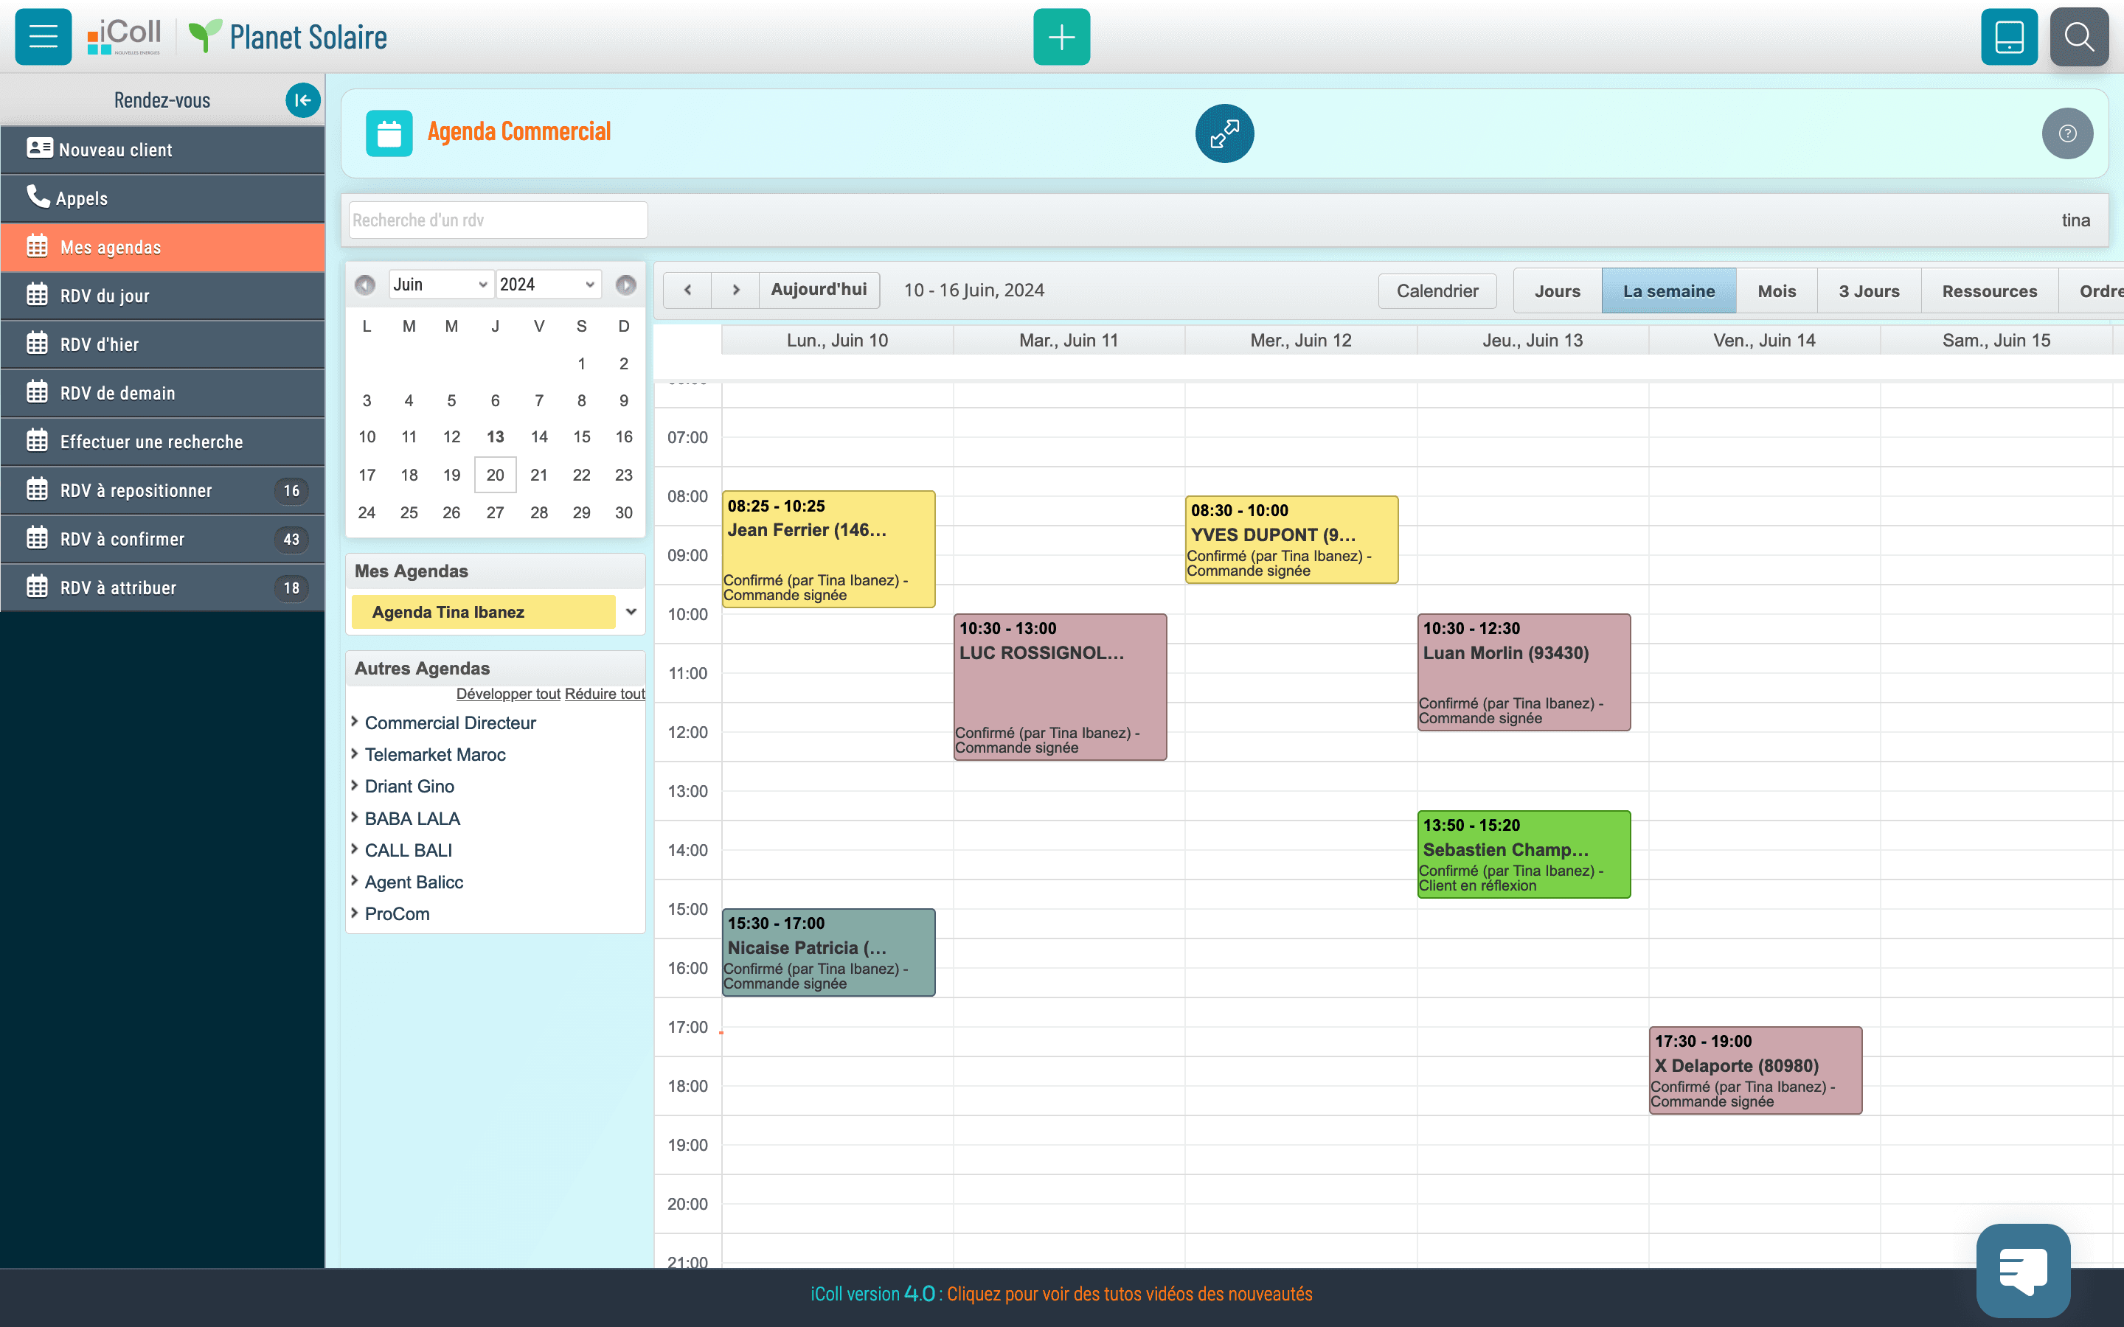Image resolution: width=2124 pixels, height=1327 pixels.
Task: Switch to Mois view
Action: 1777,290
